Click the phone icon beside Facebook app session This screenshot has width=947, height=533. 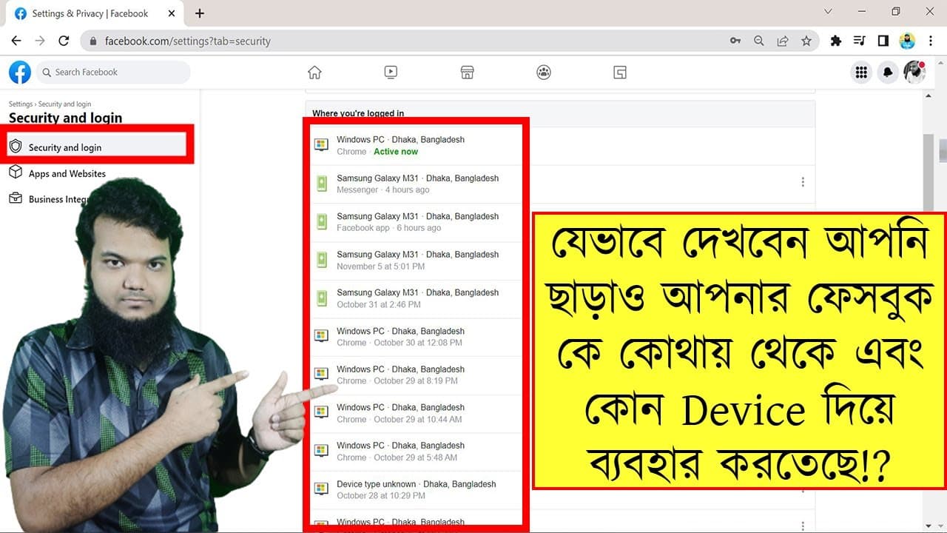(x=321, y=222)
